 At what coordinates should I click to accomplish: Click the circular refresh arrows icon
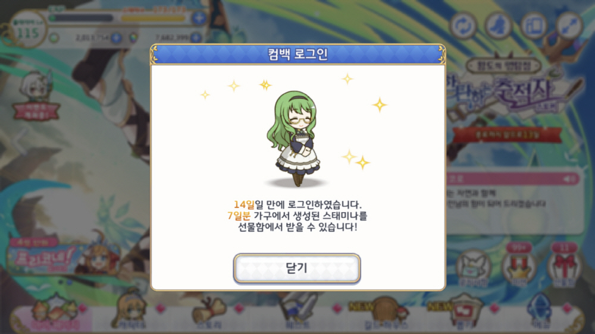(464, 26)
